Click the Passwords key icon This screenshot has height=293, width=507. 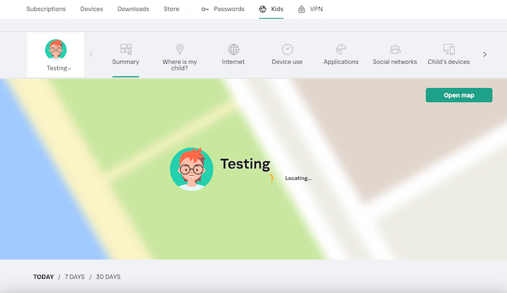pos(205,9)
